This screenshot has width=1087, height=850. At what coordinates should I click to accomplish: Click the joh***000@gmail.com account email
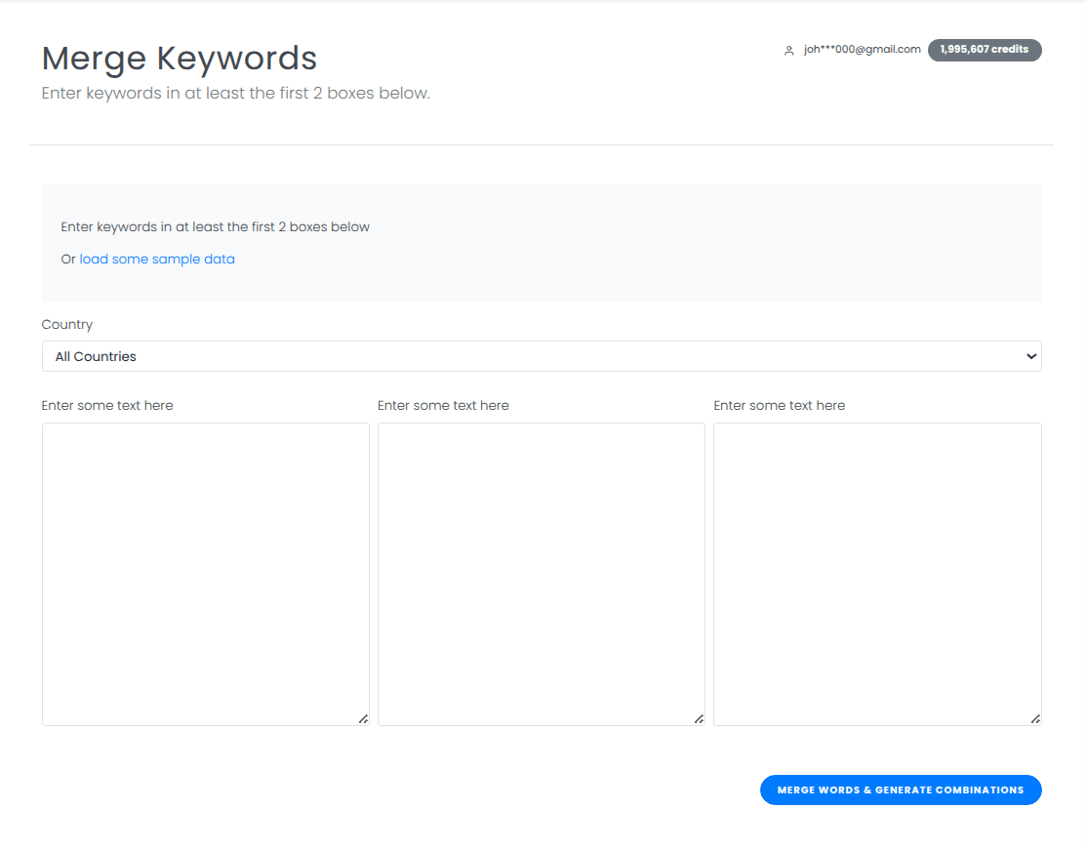pos(862,50)
